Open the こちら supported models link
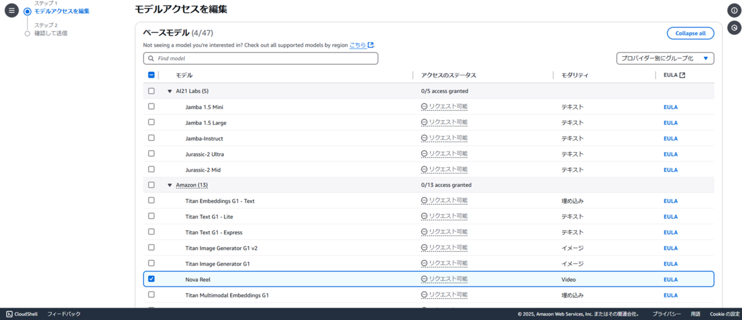The image size is (742, 320). (x=357, y=45)
